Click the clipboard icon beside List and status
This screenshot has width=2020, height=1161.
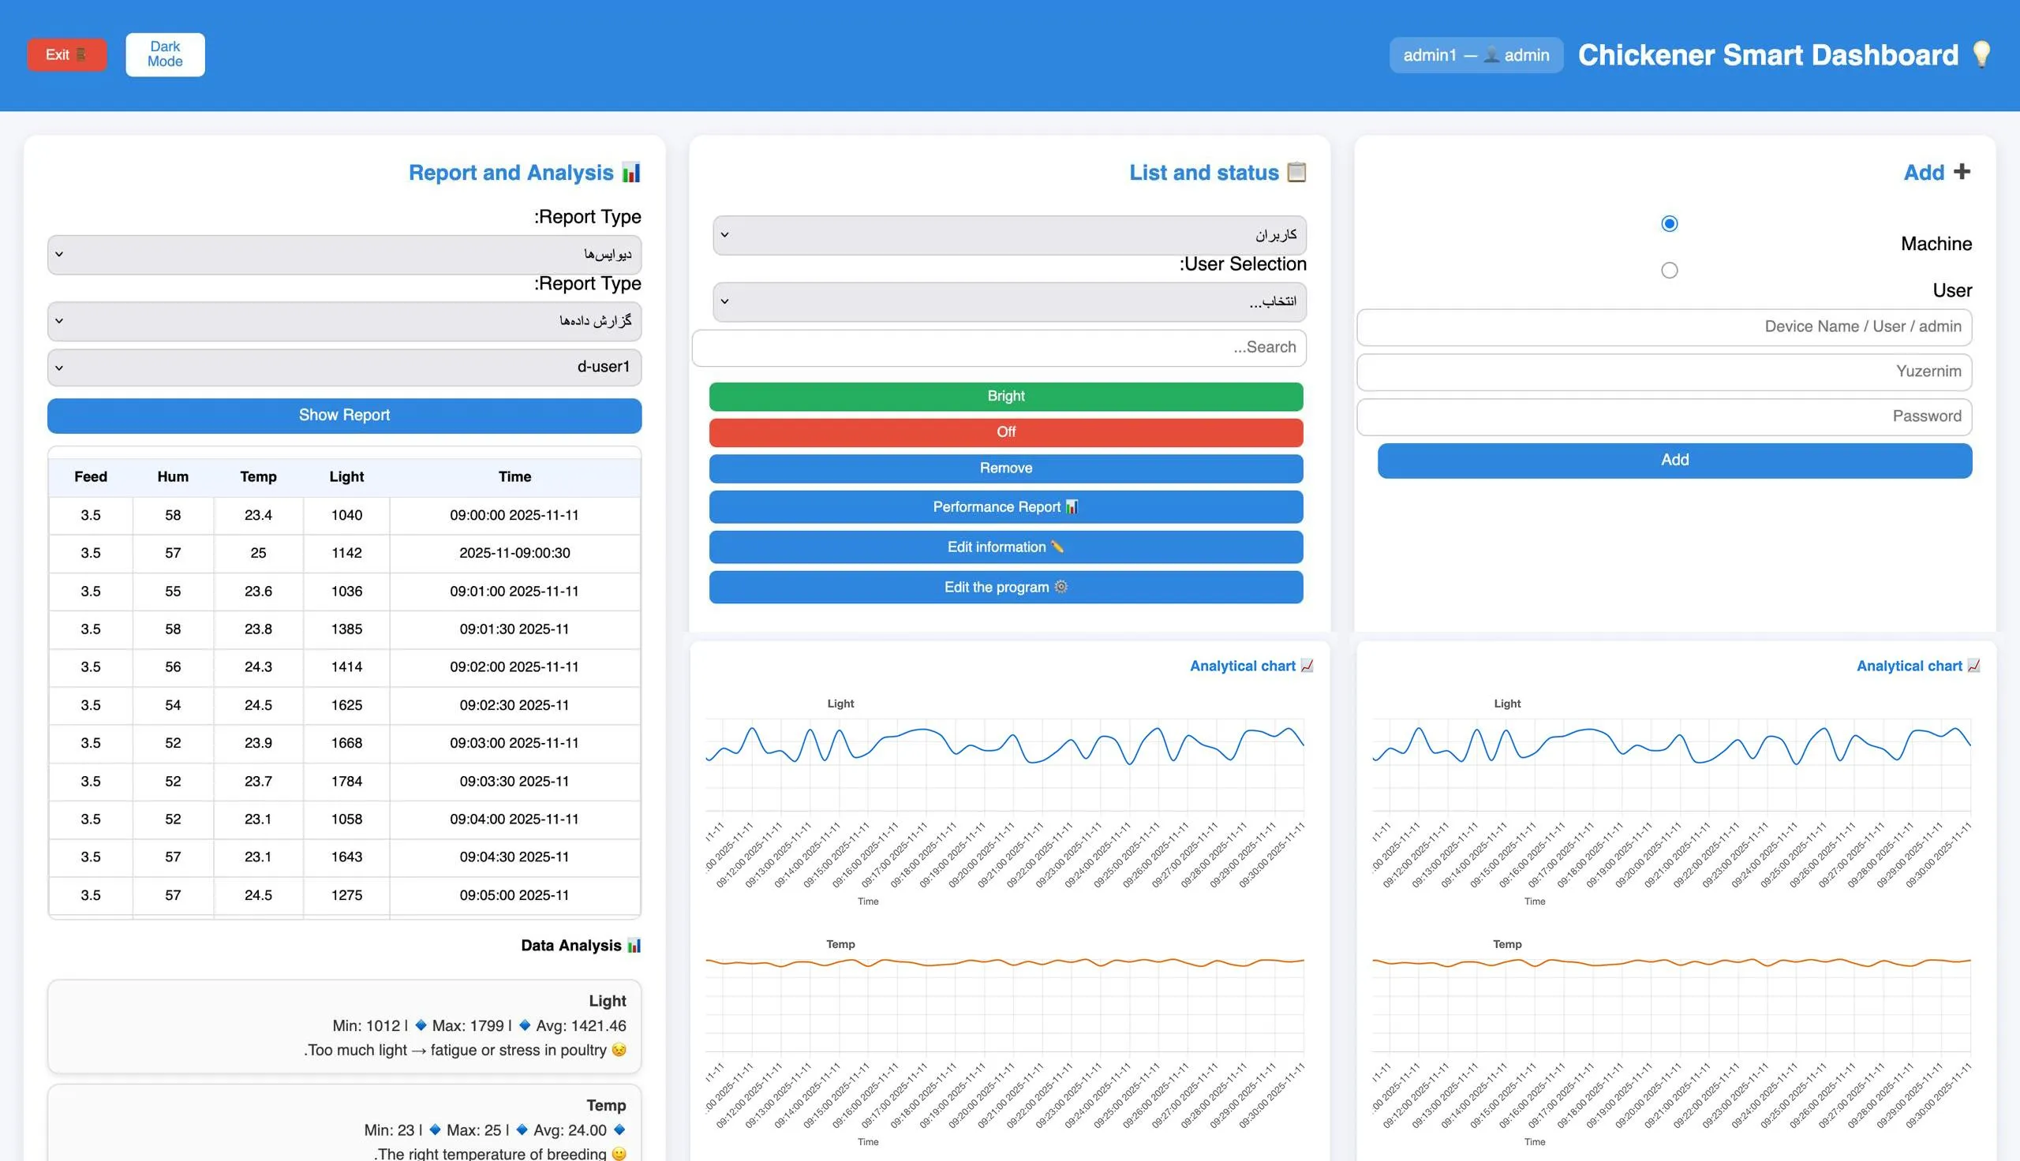point(1296,172)
